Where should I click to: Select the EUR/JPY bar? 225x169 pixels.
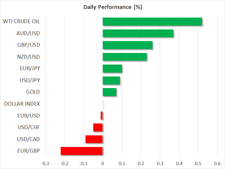pyautogui.click(x=112, y=68)
